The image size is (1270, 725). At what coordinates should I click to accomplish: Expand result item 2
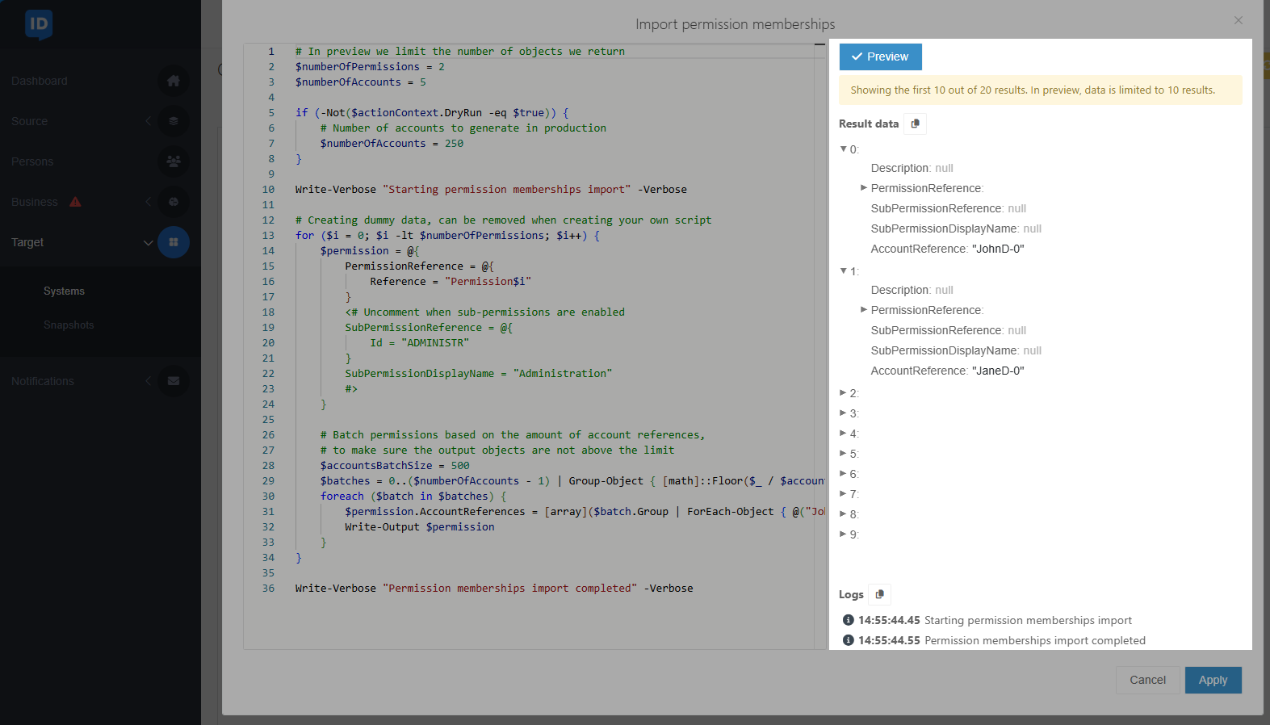tap(844, 393)
